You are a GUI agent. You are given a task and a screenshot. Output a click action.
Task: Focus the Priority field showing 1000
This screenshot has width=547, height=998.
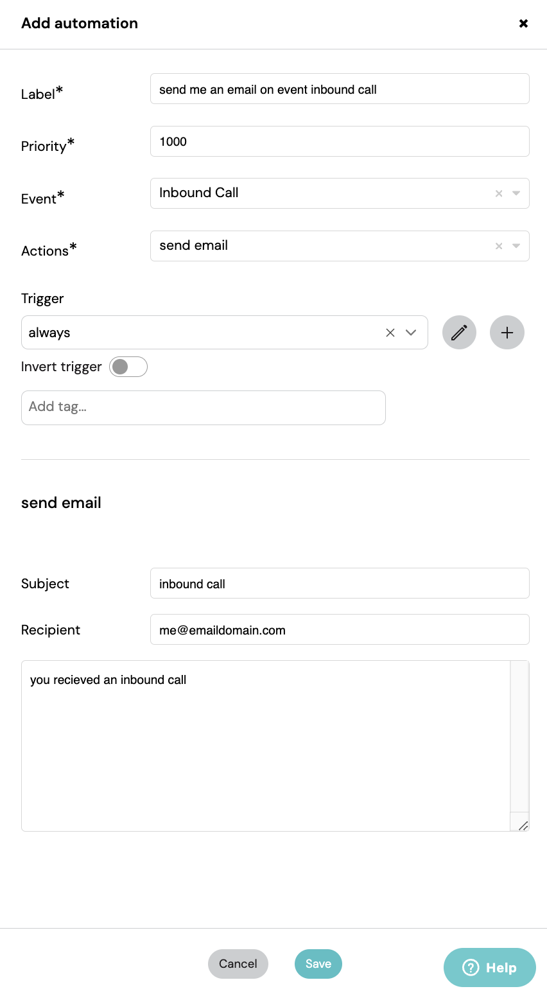340,141
